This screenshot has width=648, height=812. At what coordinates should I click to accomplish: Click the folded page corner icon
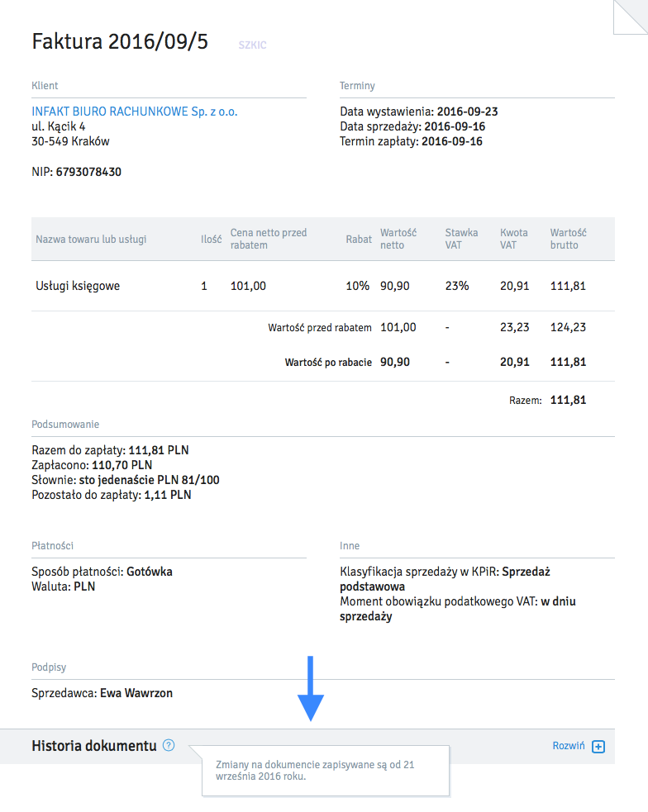point(630,17)
